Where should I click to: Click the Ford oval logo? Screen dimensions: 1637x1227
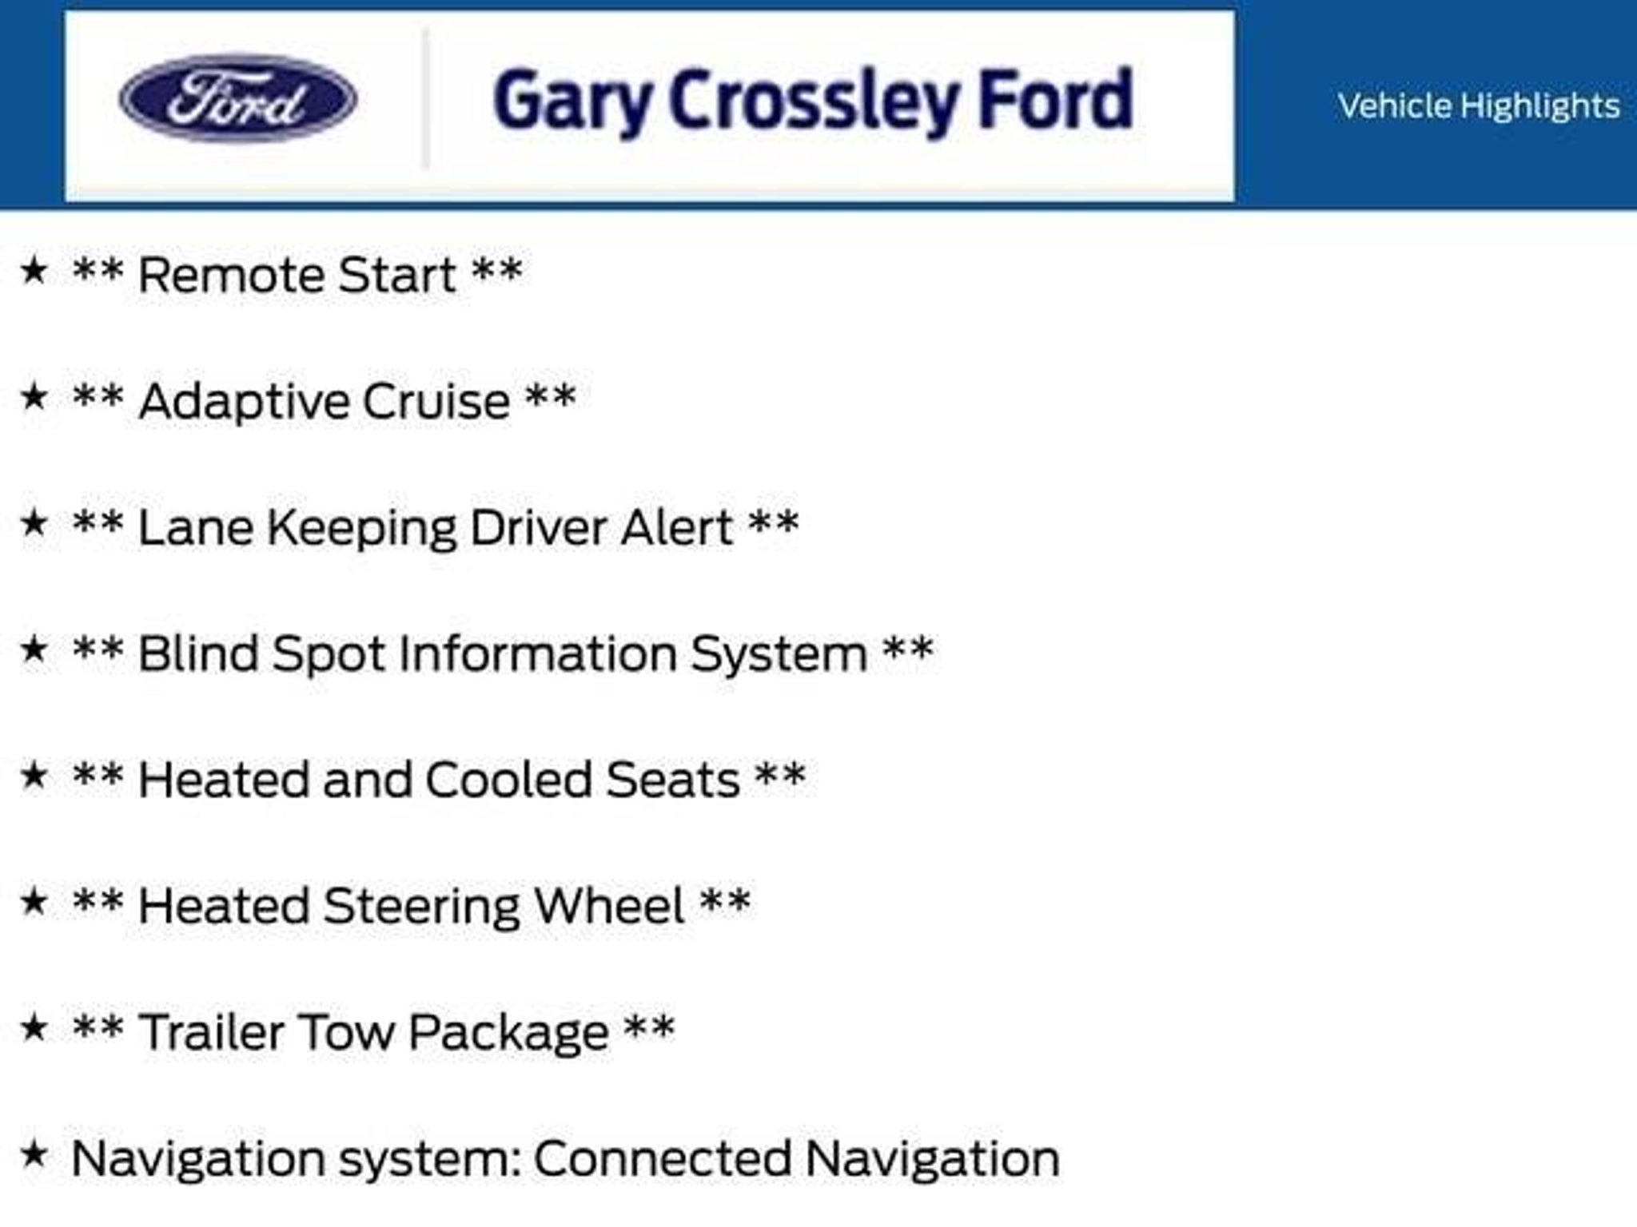point(238,98)
